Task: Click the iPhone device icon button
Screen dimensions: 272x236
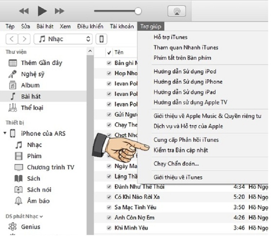Action: point(102,39)
